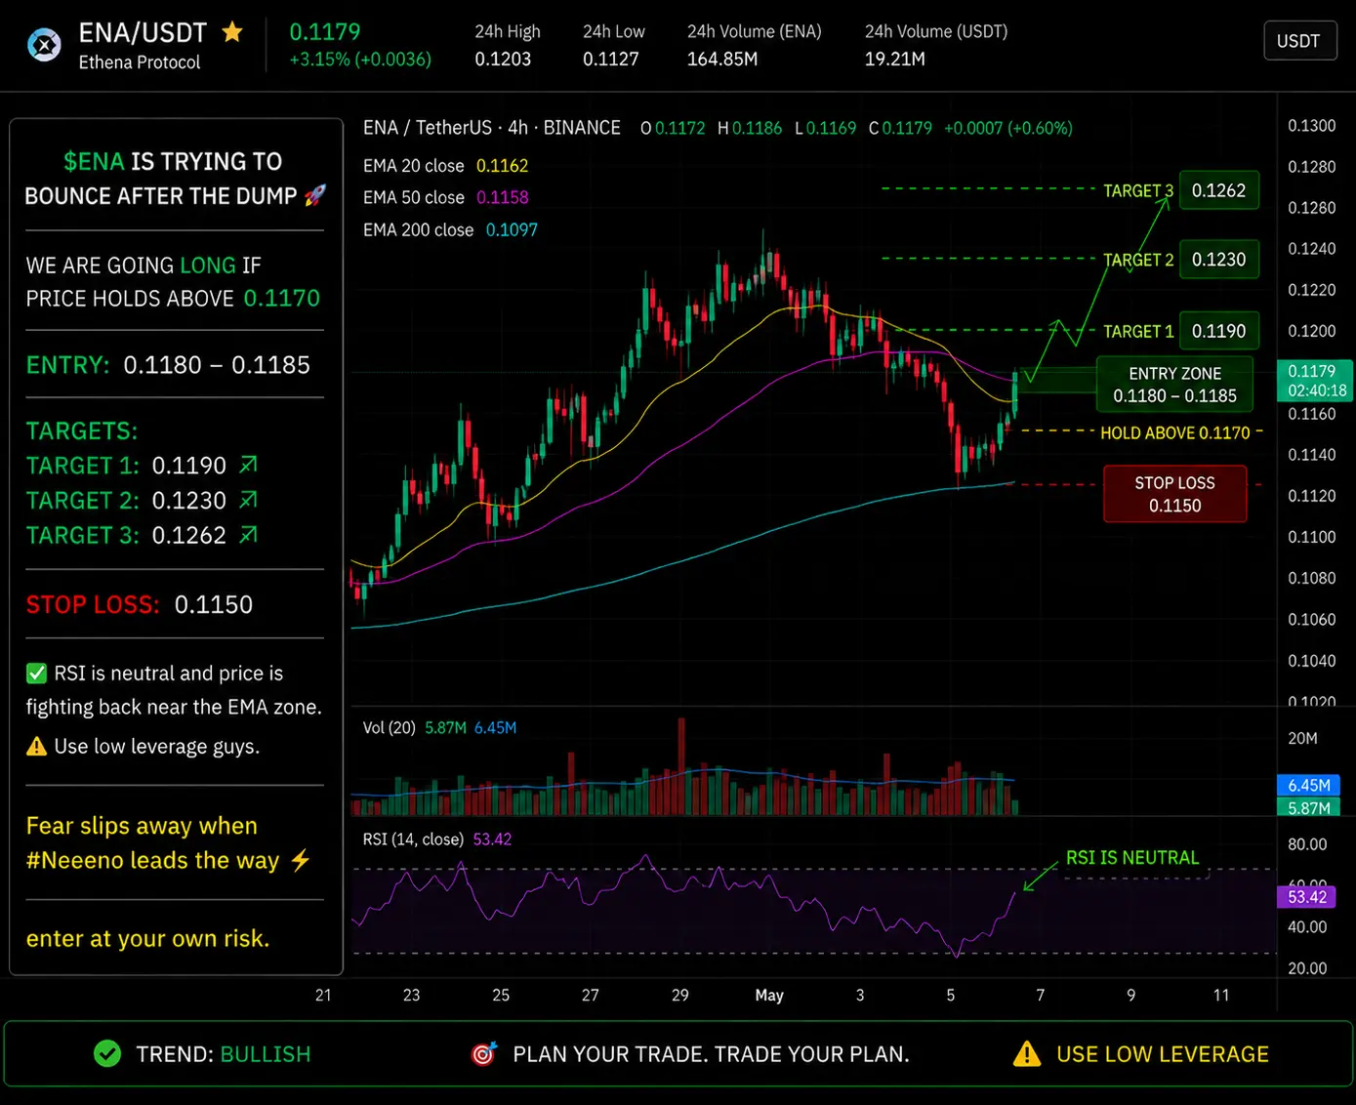The image size is (1356, 1105).
Task: Click the $ENA ticker in the panel headline
Action: coord(94,161)
